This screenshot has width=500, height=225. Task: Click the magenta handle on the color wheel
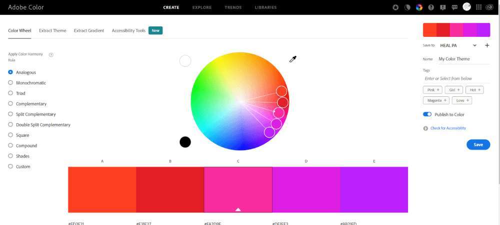click(x=276, y=124)
